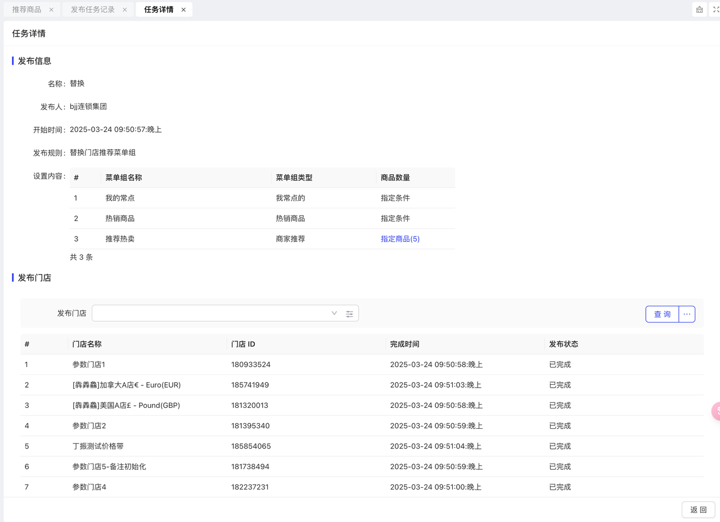The height and width of the screenshot is (522, 720).
Task: Click the 商品数量 column header
Action: [395, 178]
